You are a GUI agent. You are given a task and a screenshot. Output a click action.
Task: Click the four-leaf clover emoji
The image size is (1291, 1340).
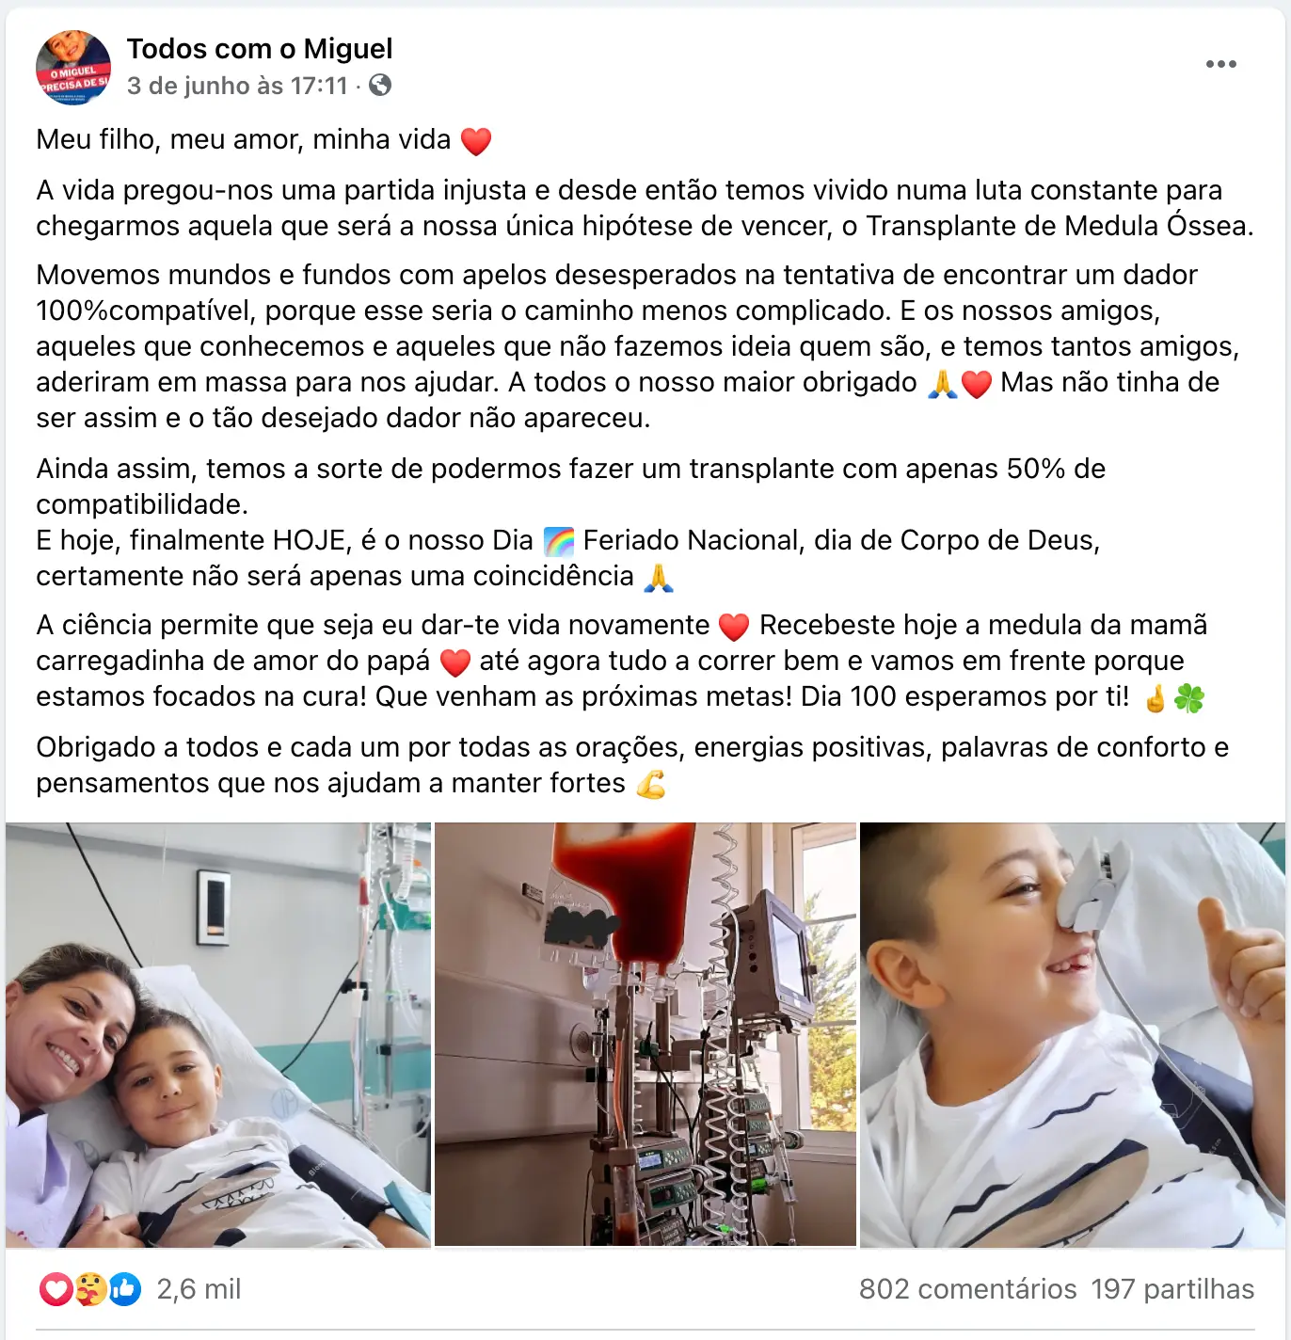(1189, 697)
